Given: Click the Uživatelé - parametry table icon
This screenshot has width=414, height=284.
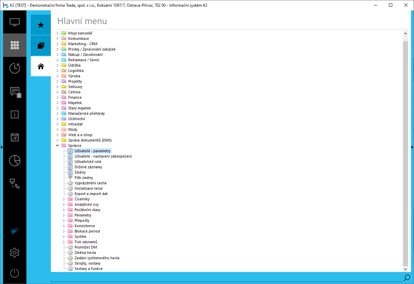Looking at the screenshot, I should [x=70, y=151].
